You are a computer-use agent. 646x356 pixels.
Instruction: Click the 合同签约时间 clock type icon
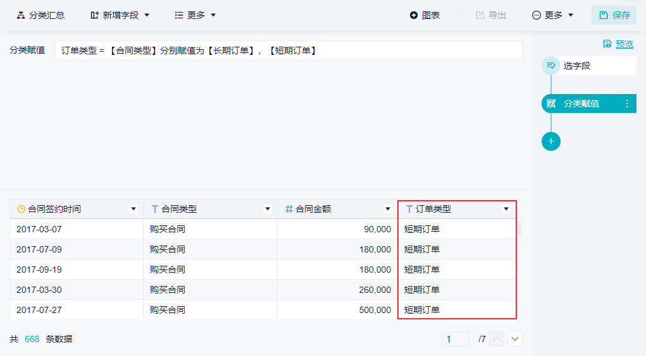pos(21,209)
